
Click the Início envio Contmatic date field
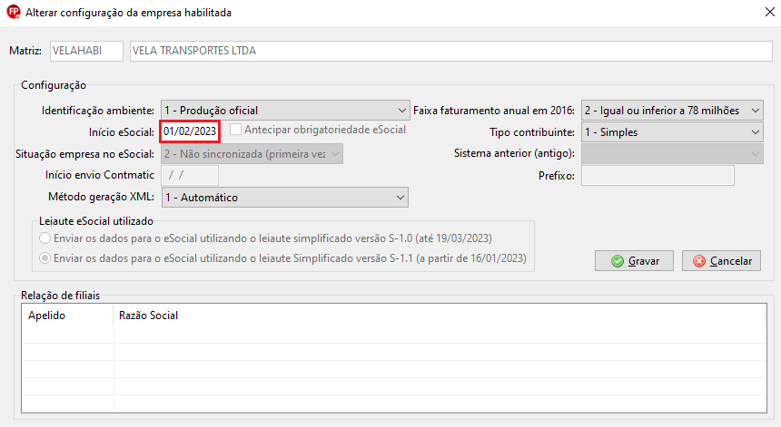190,176
